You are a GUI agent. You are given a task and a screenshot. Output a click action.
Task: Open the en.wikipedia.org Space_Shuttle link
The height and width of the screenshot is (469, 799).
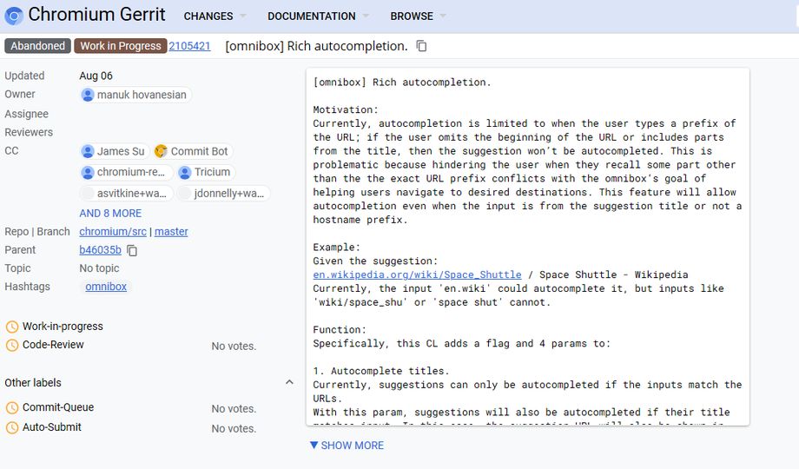(417, 275)
